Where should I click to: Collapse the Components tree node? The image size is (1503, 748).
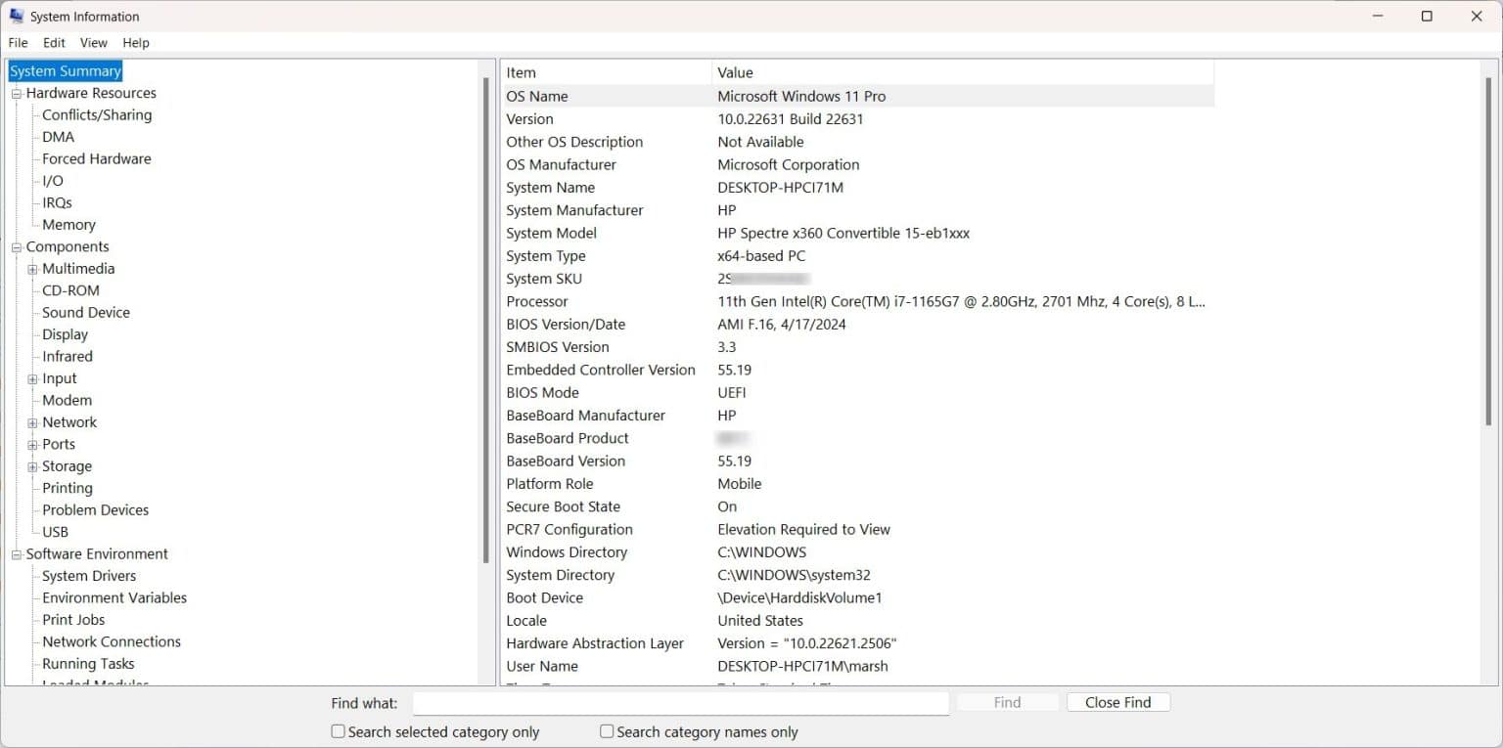click(x=15, y=246)
